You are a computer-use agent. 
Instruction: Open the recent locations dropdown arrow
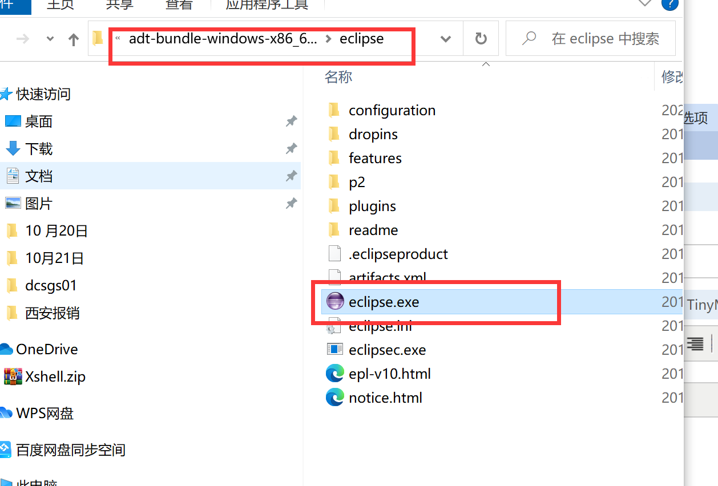(50, 39)
